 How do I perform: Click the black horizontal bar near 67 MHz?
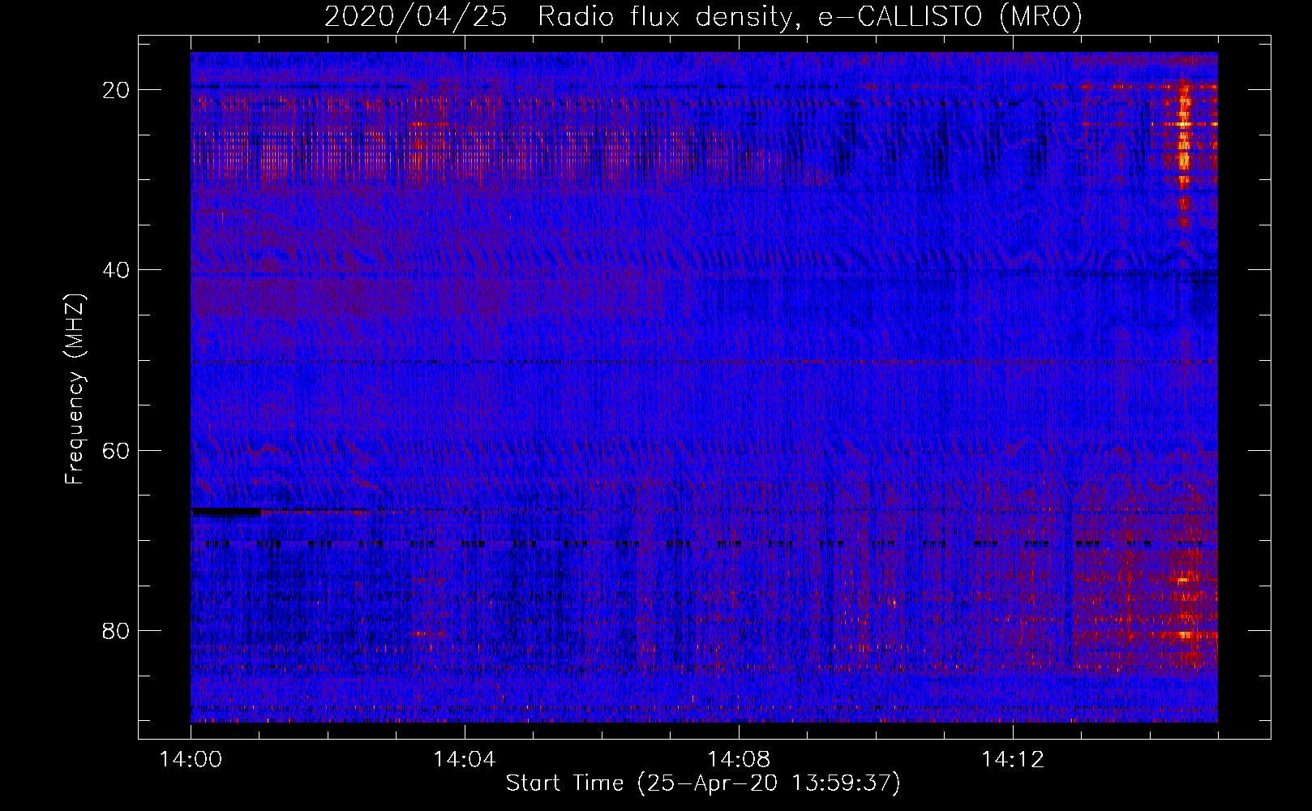(226, 512)
